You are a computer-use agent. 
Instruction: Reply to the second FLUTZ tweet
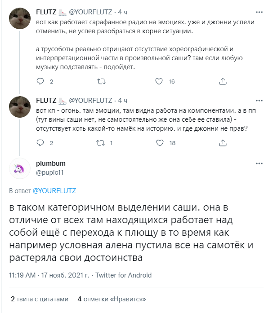coord(40,143)
